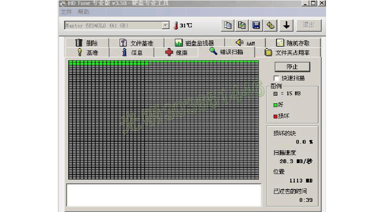Switch to the 磁盘监视器 tab
The image size is (376, 212).
pyautogui.click(x=194, y=43)
